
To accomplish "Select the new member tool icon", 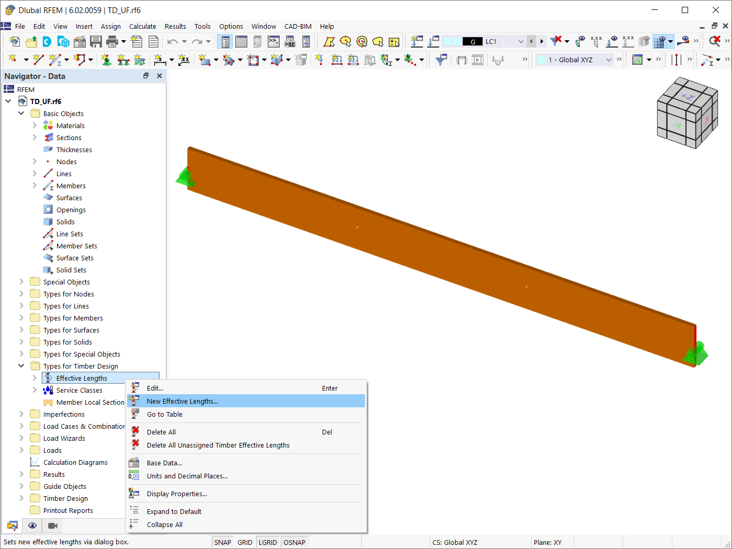I will pyautogui.click(x=54, y=60).
